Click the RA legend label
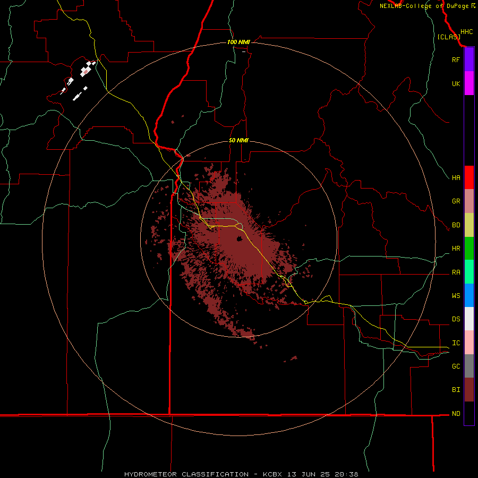 [456, 272]
